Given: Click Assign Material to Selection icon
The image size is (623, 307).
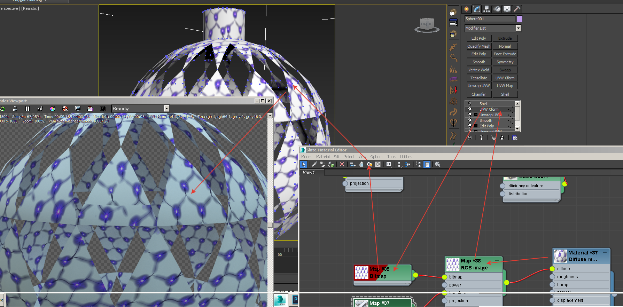Looking at the screenshot, I should [331, 164].
